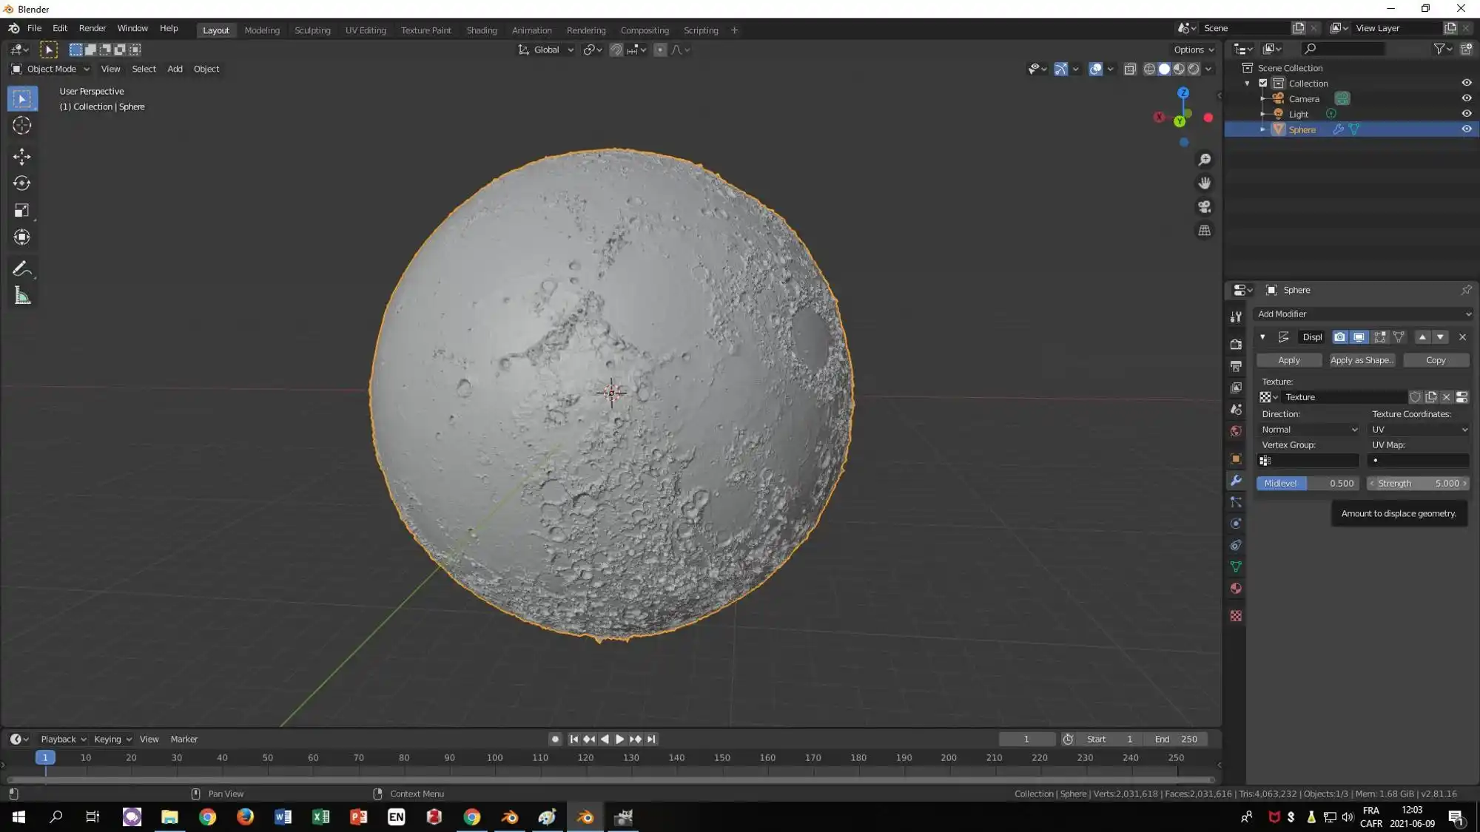Switch perspective/orthographic grid icon
Screen dimensions: 1480x832
[x=1204, y=230]
